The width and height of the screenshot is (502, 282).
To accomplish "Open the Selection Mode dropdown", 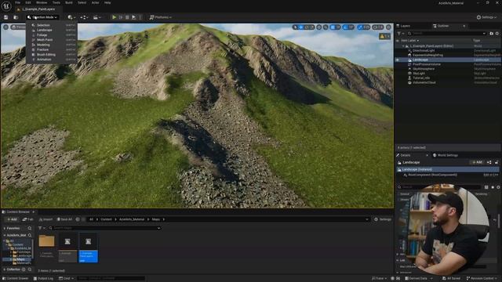I will point(42,17).
